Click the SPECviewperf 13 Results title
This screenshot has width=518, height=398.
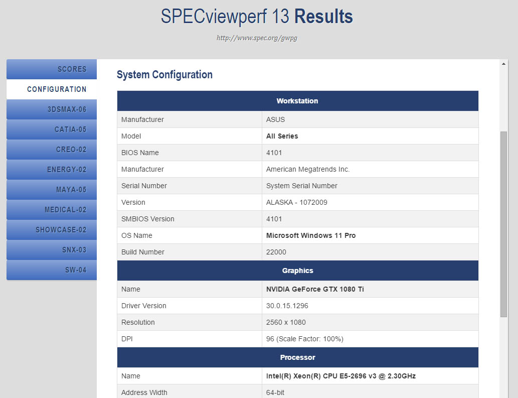click(257, 17)
